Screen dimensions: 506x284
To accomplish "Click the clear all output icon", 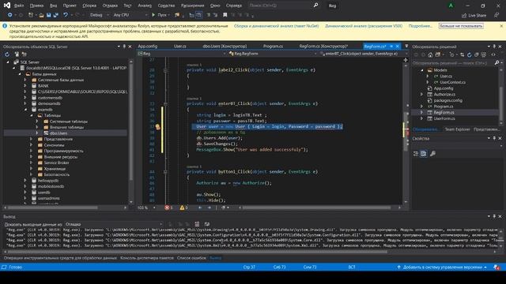I will [197, 224].
